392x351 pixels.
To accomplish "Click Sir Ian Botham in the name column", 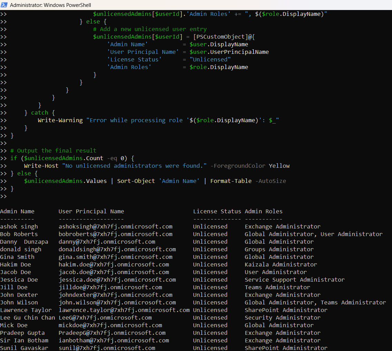I will 24,340.
